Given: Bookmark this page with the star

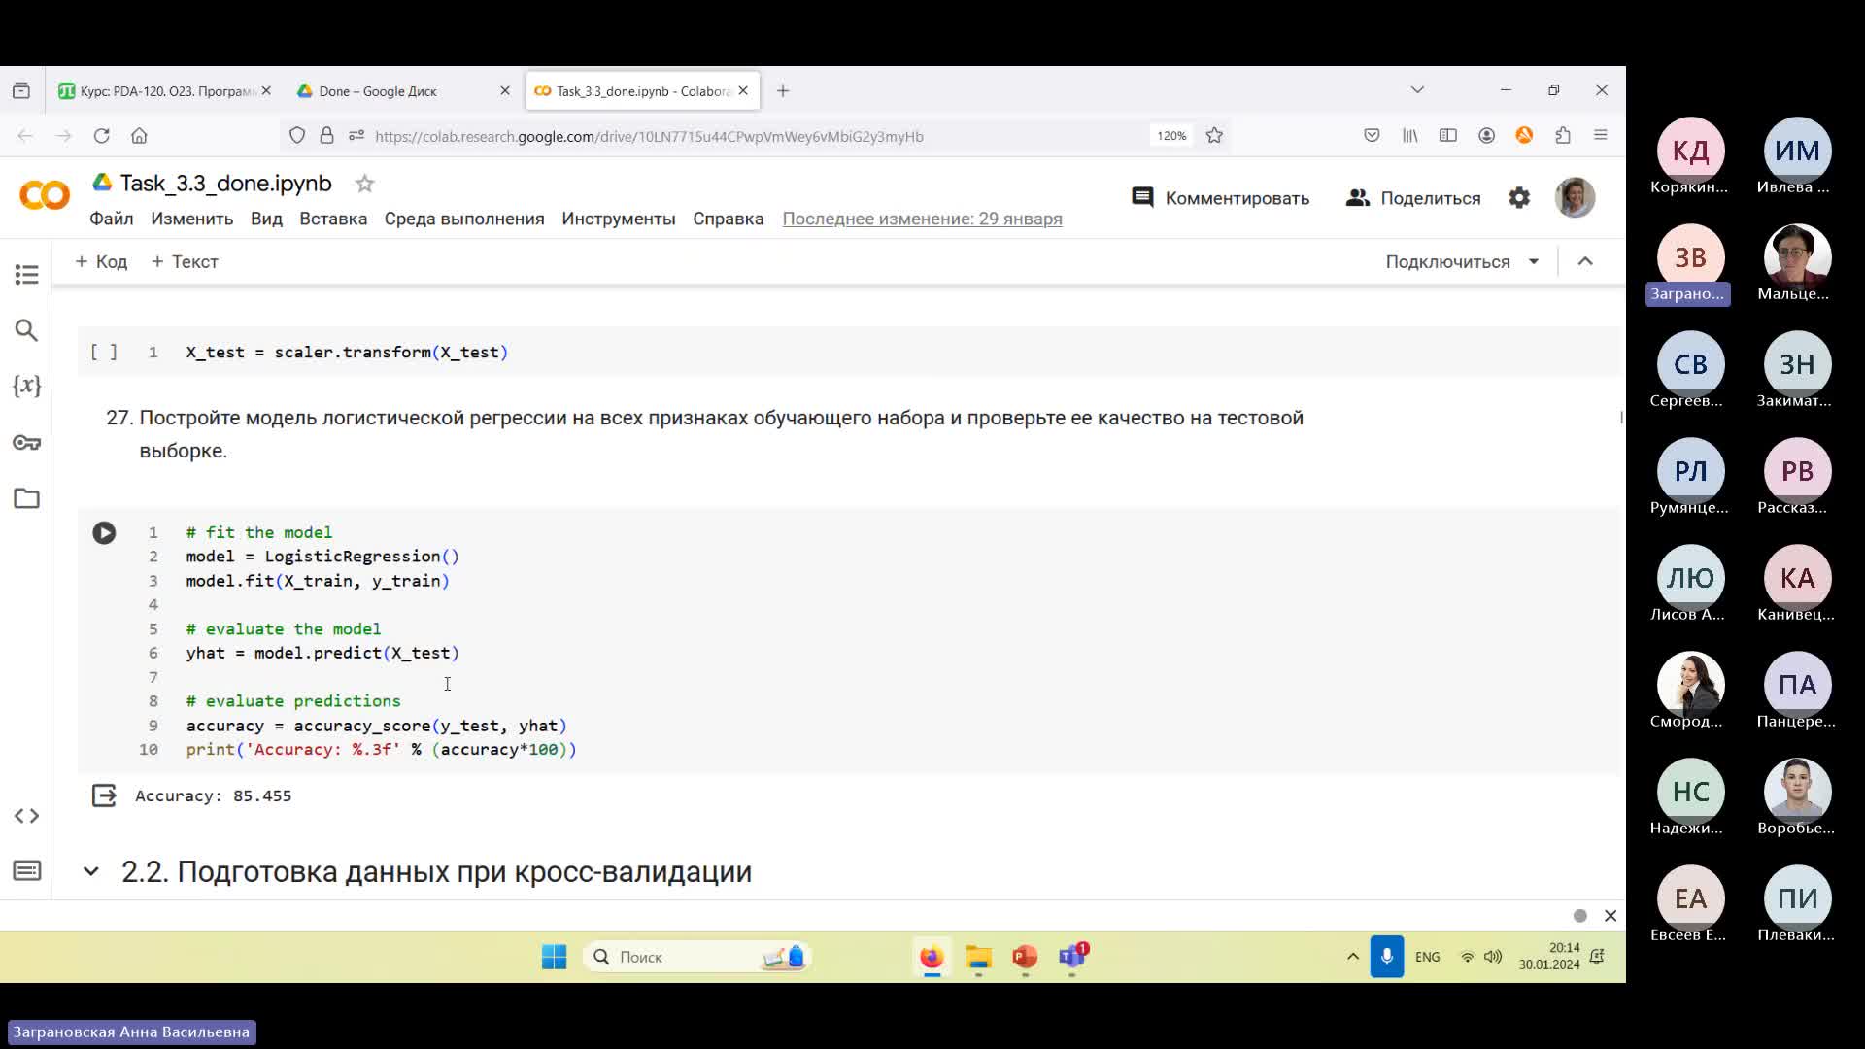Looking at the screenshot, I should click(1214, 136).
